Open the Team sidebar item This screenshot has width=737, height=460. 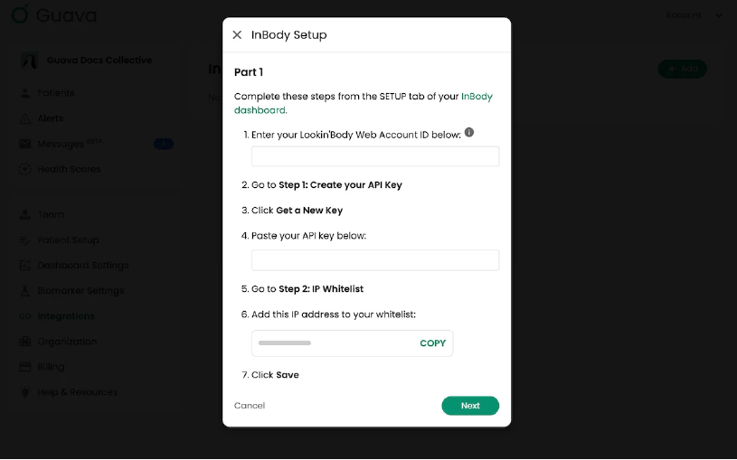coord(51,215)
